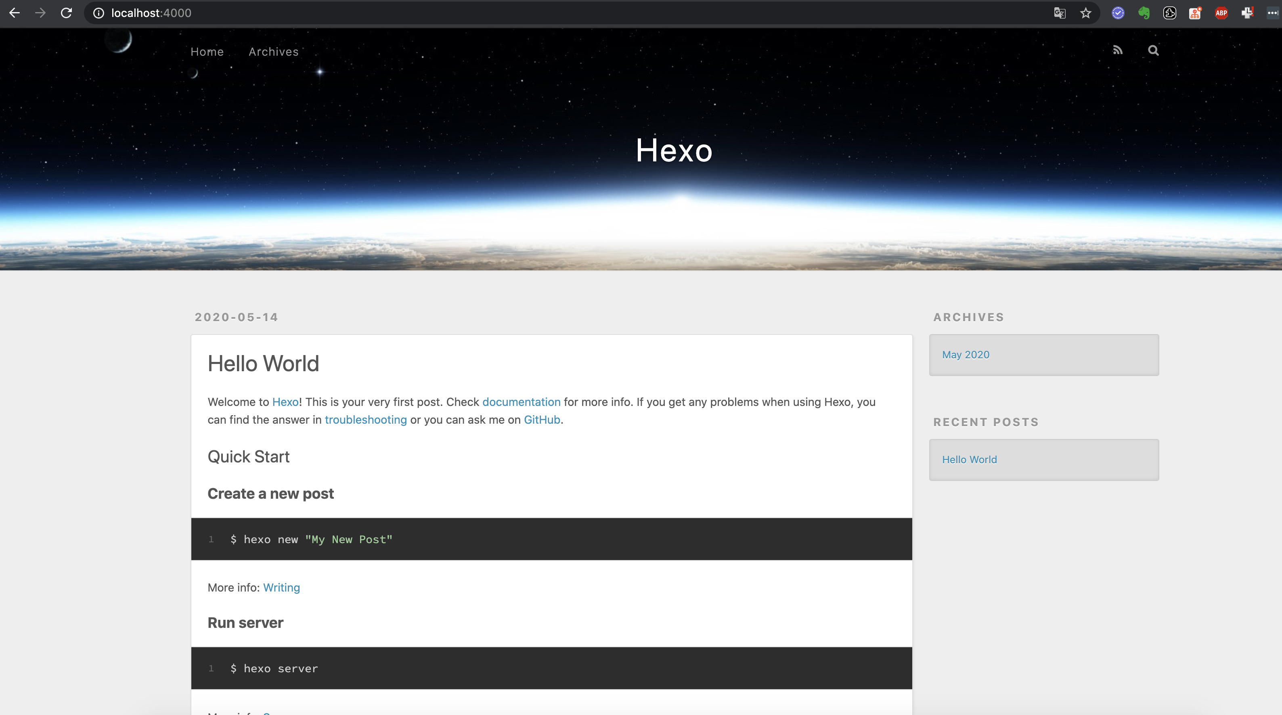
Task: Open Hello World under Recent Posts
Action: 970,460
